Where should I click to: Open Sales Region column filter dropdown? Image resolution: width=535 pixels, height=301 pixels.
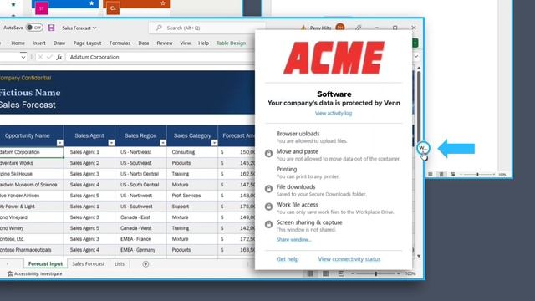tap(163, 143)
